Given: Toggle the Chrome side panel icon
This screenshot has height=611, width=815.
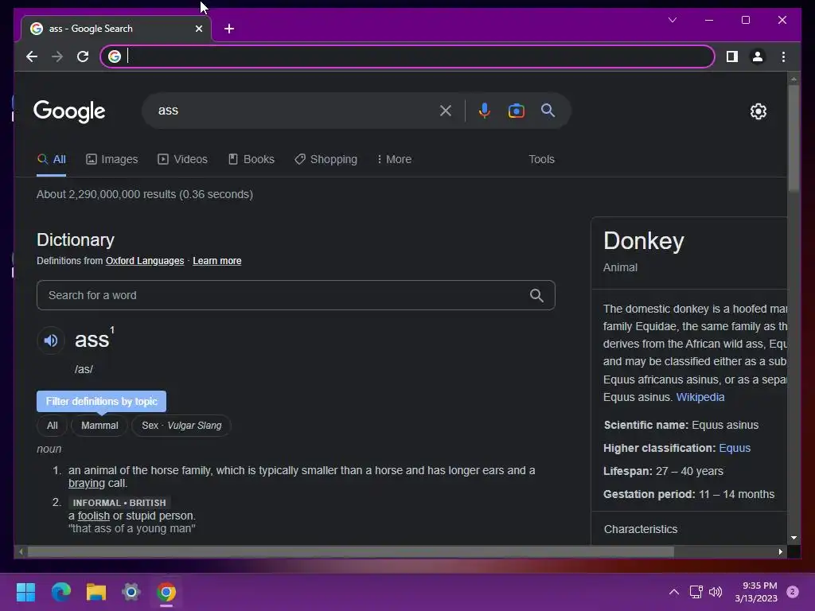Looking at the screenshot, I should coord(732,56).
